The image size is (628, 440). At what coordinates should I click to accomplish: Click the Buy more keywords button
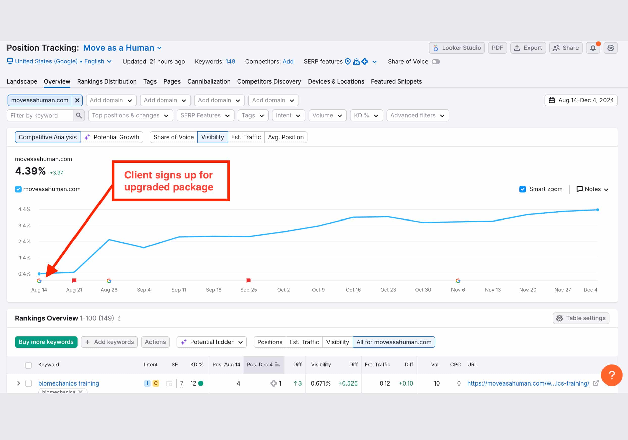pos(46,342)
